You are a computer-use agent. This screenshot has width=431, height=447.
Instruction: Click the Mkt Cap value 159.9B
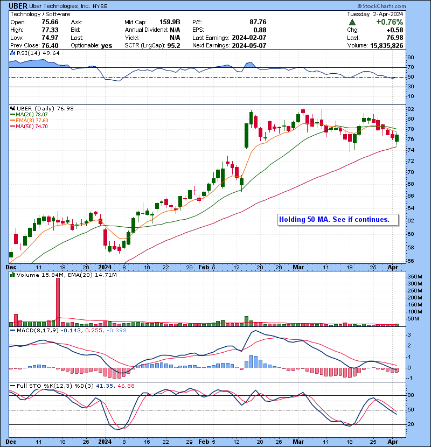(170, 22)
